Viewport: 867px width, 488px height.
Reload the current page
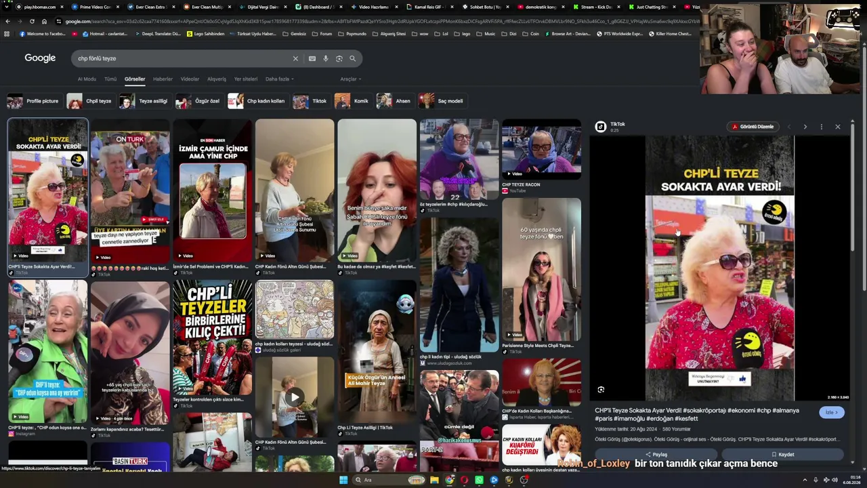(32, 21)
